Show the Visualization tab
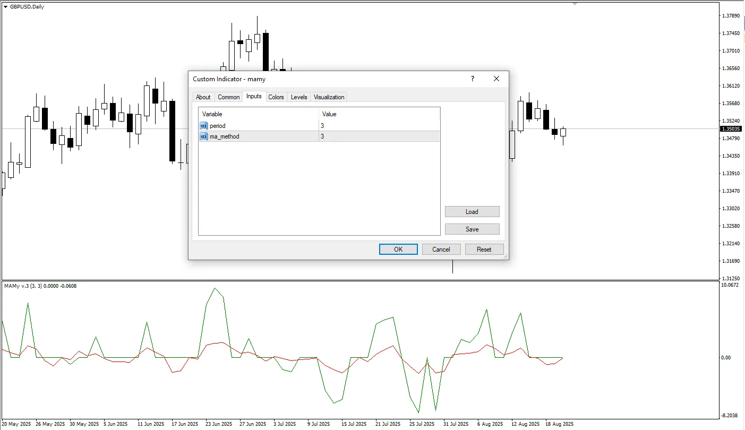Viewport: 745px width, 430px height. point(329,97)
